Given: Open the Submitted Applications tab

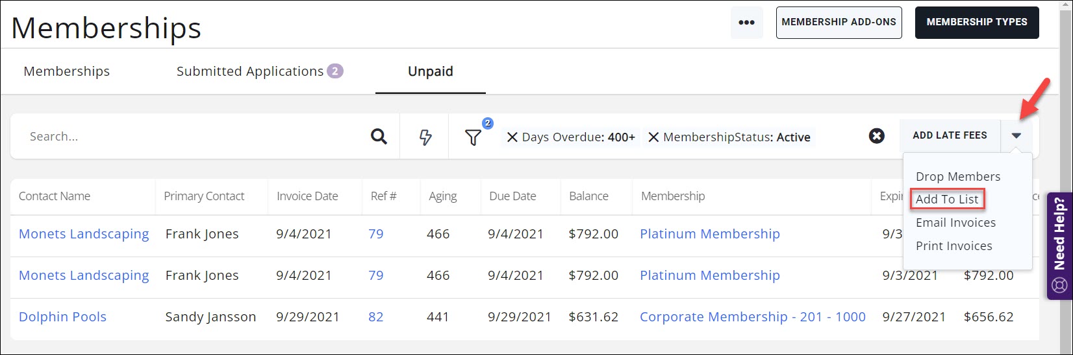Looking at the screenshot, I should (250, 71).
